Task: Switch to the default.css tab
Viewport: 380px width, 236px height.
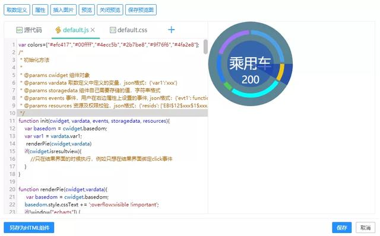Action: (x=128, y=30)
